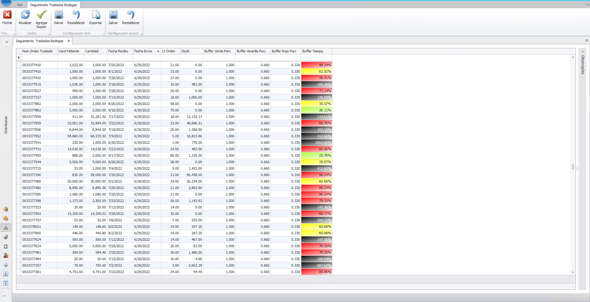
Task: Click Salvar in Configuración layout
Action: click(x=113, y=14)
